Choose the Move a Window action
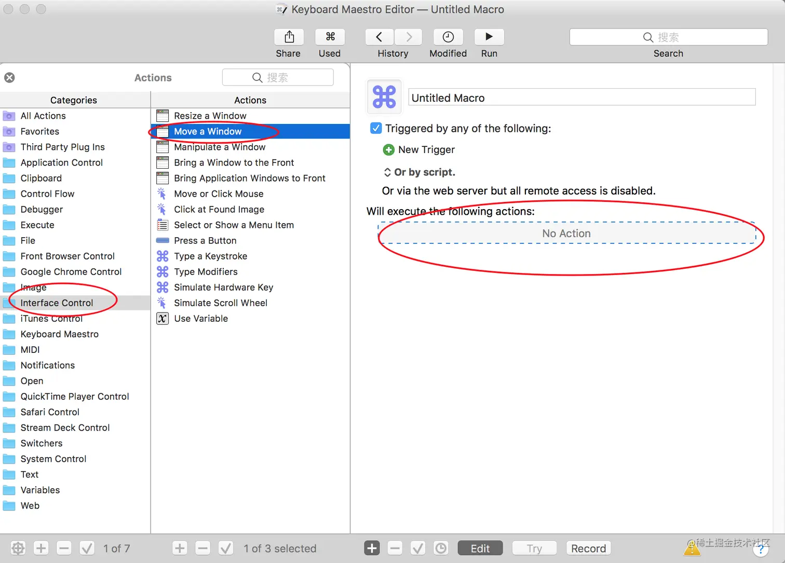 tap(250, 131)
